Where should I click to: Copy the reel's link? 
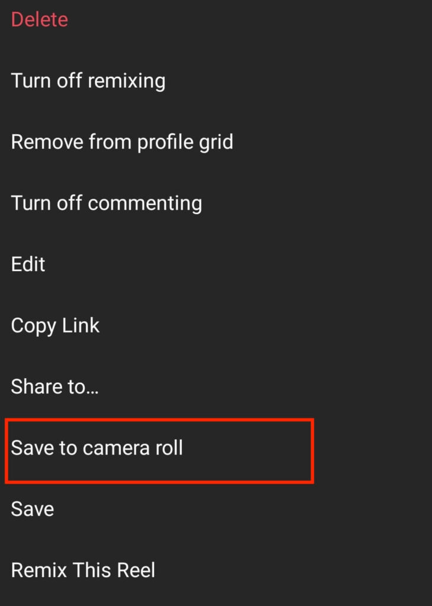pos(56,325)
